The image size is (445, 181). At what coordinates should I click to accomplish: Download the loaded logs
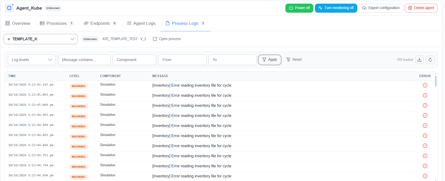419,60
